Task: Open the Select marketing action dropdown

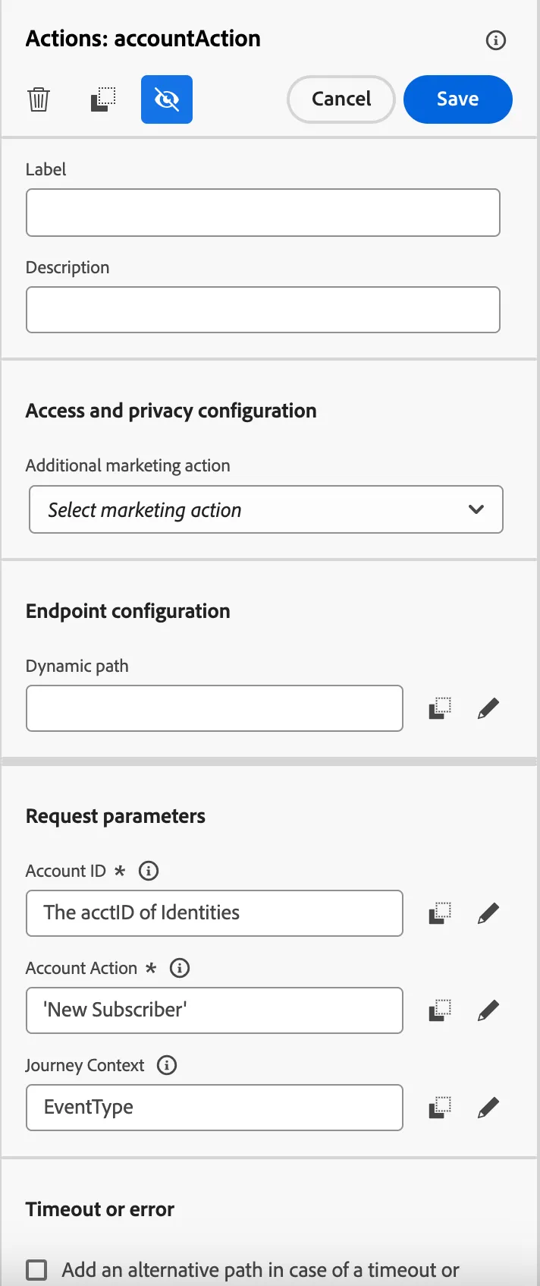Action: tap(266, 509)
